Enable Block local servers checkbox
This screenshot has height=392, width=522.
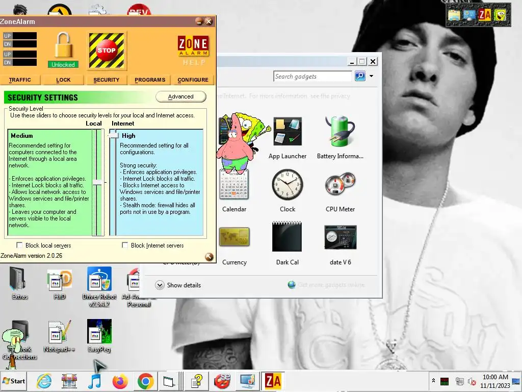coord(20,246)
